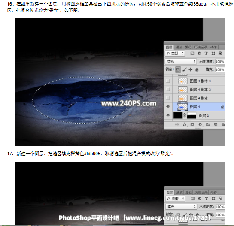Viewport: 234px width, 226px height.
Task: Click color code #fda905 in step 17 text
Action: [92, 154]
